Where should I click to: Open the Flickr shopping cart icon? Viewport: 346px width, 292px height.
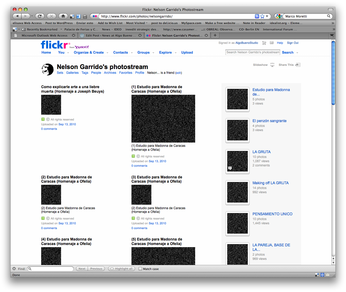(264, 43)
